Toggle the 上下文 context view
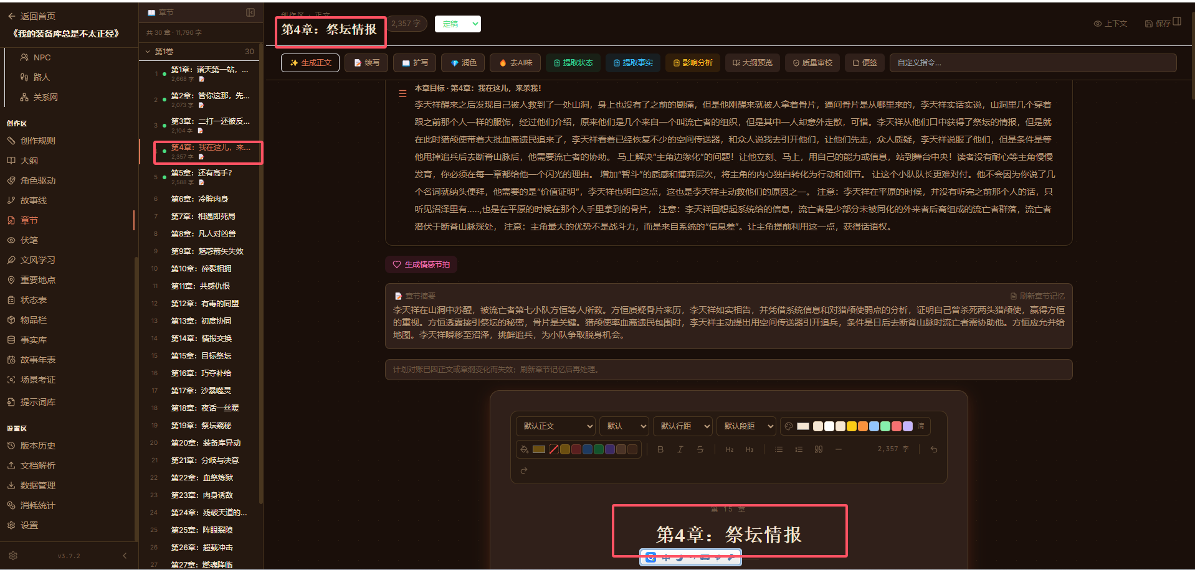This screenshot has width=1195, height=570. (1110, 24)
